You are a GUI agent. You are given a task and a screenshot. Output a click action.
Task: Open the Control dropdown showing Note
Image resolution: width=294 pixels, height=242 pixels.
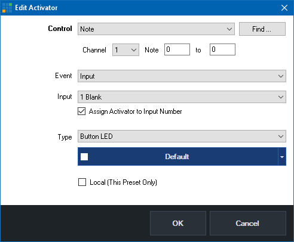[x=156, y=29]
